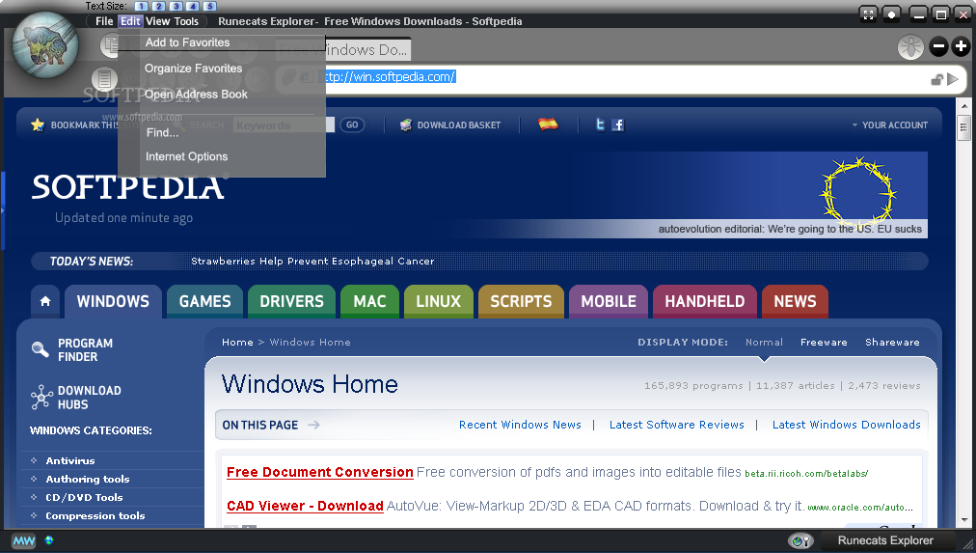Jump to Recent Windows News
The height and width of the screenshot is (553, 976).
click(x=520, y=425)
